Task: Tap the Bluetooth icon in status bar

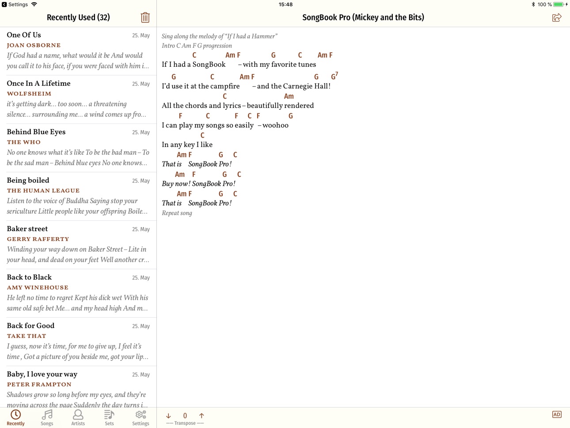Action: [533, 4]
